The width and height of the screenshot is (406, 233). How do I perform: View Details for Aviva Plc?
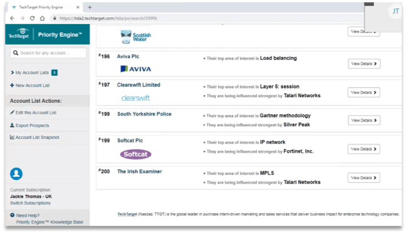tap(364, 64)
